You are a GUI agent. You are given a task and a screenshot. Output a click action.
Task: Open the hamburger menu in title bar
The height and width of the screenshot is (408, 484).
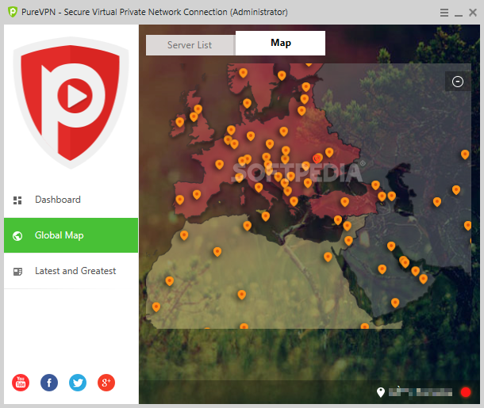pyautogui.click(x=444, y=13)
